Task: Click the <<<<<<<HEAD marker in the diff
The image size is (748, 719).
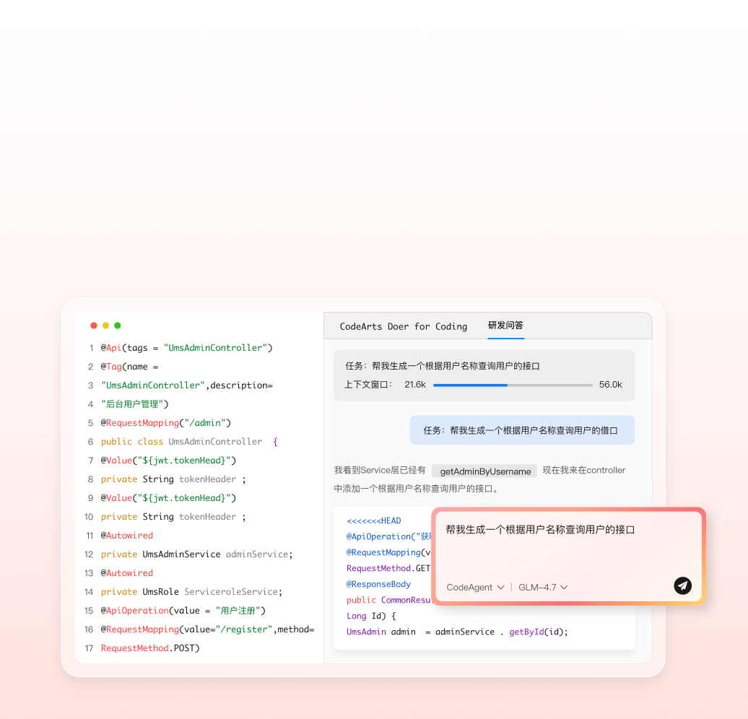Action: pos(373,521)
